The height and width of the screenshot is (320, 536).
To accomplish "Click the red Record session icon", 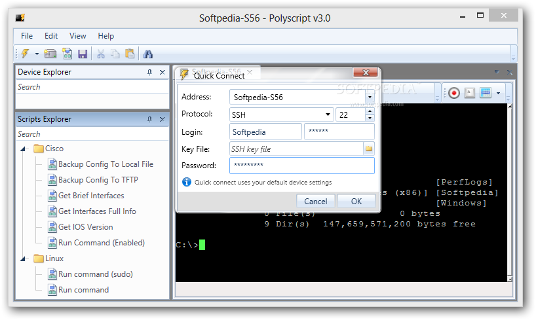I will tap(454, 93).
